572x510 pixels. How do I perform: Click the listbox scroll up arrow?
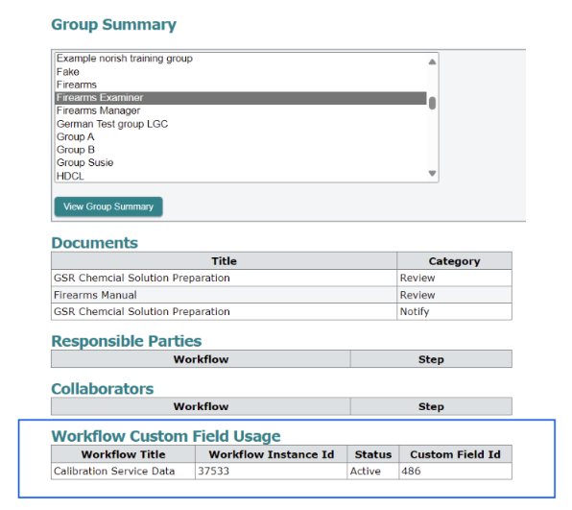[432, 61]
